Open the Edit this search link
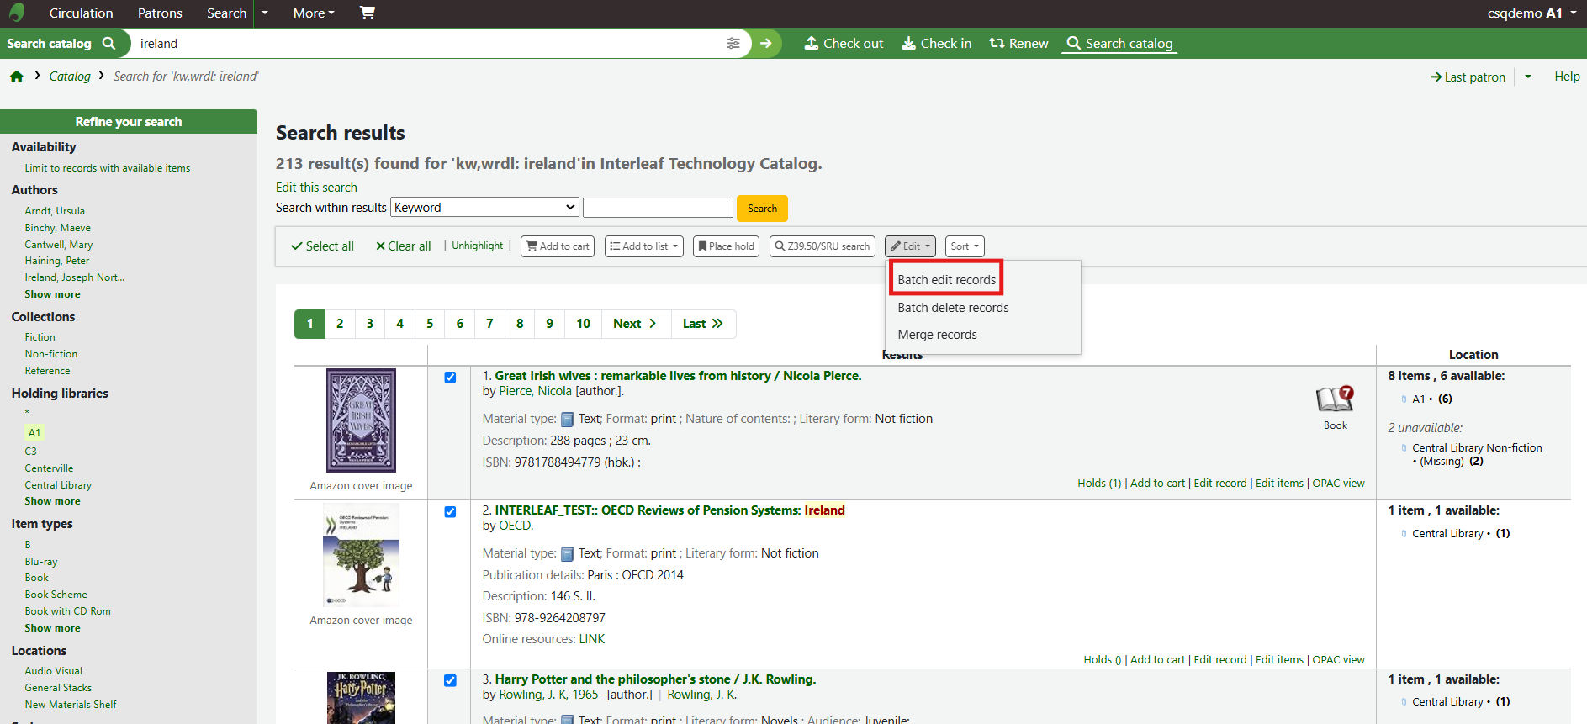 pos(316,188)
